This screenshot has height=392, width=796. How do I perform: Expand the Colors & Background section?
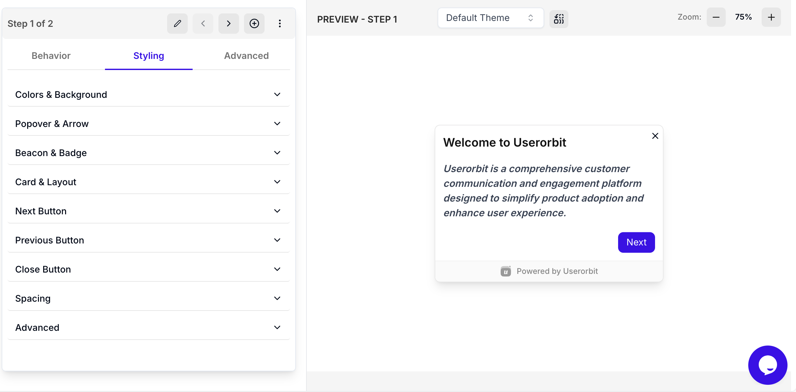click(x=148, y=95)
